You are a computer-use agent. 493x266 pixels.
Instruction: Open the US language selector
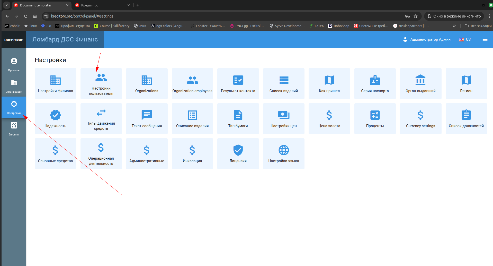point(465,39)
